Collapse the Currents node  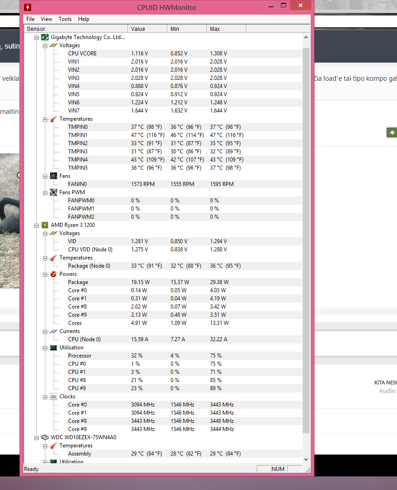(x=45, y=332)
